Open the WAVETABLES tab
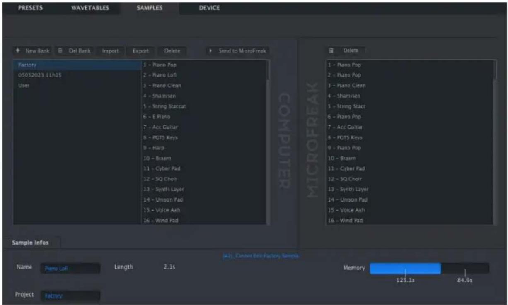This screenshot has width=508, height=305. coord(91,7)
